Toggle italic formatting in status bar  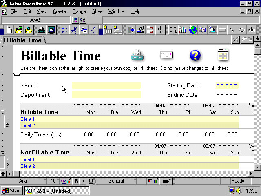pos(83,181)
